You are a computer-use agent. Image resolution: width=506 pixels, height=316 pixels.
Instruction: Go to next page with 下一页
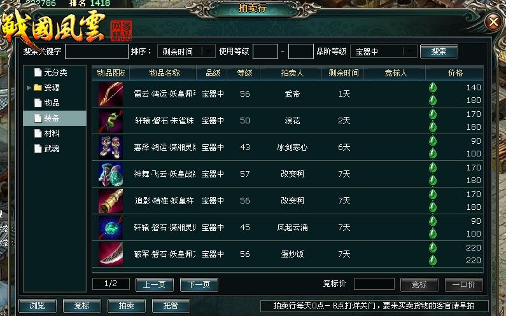(x=199, y=284)
